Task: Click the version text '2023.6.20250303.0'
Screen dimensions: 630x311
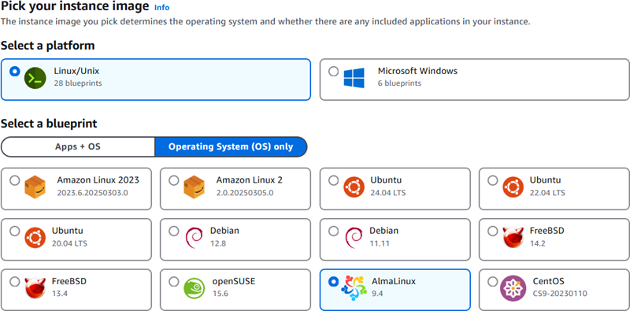Action: (92, 192)
